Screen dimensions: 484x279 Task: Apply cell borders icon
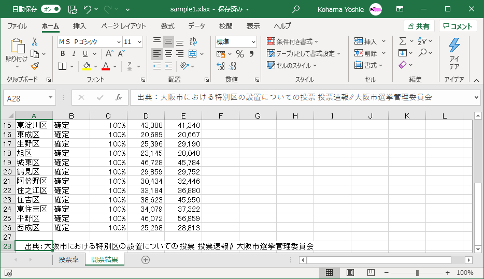pos(63,66)
